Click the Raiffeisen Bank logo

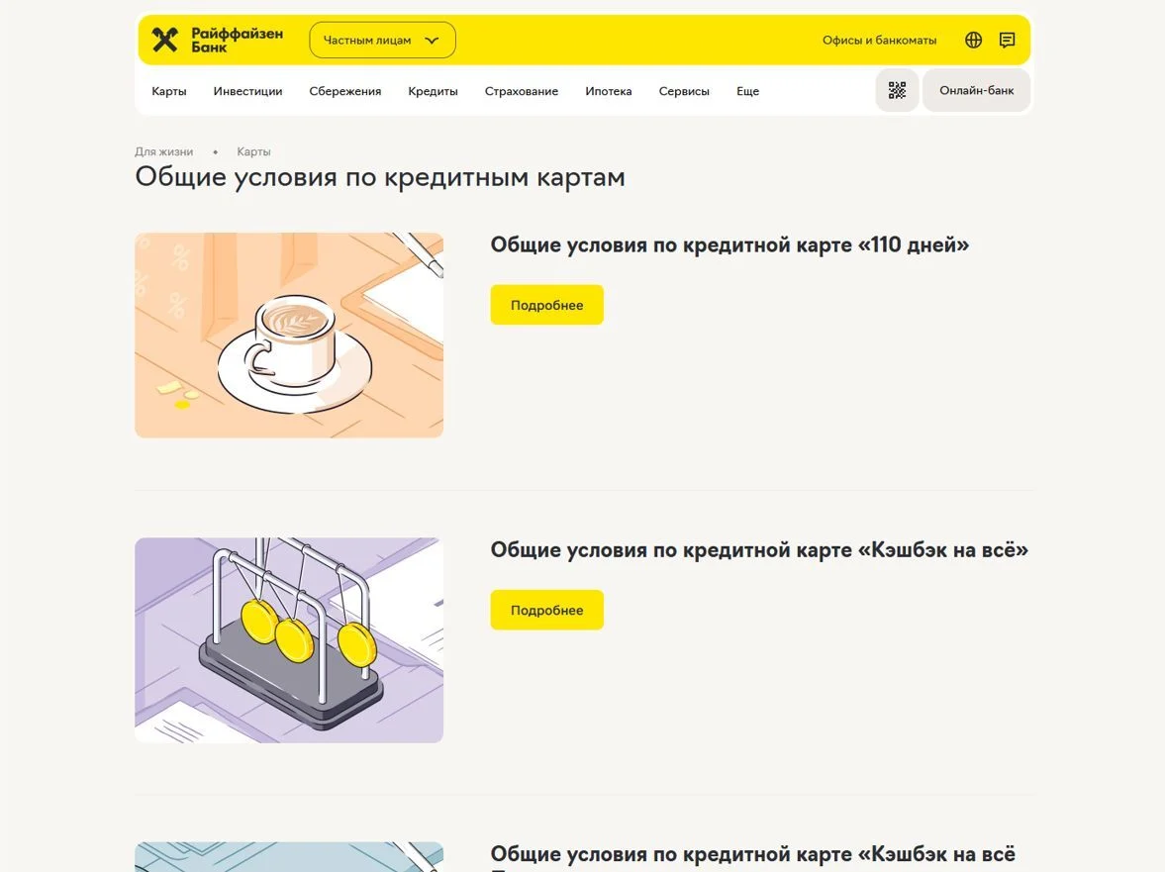pyautogui.click(x=217, y=41)
